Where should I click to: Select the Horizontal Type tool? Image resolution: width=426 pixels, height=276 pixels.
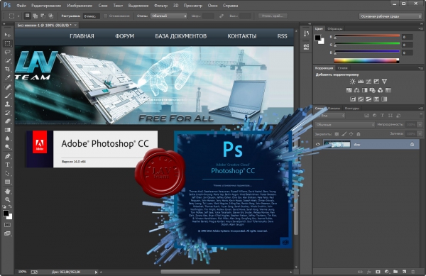coord(7,165)
